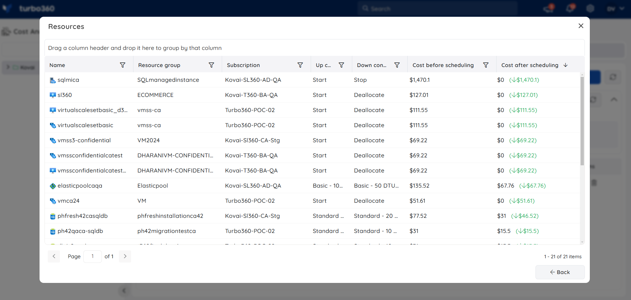Click the sqlmica resource icon

(x=53, y=80)
